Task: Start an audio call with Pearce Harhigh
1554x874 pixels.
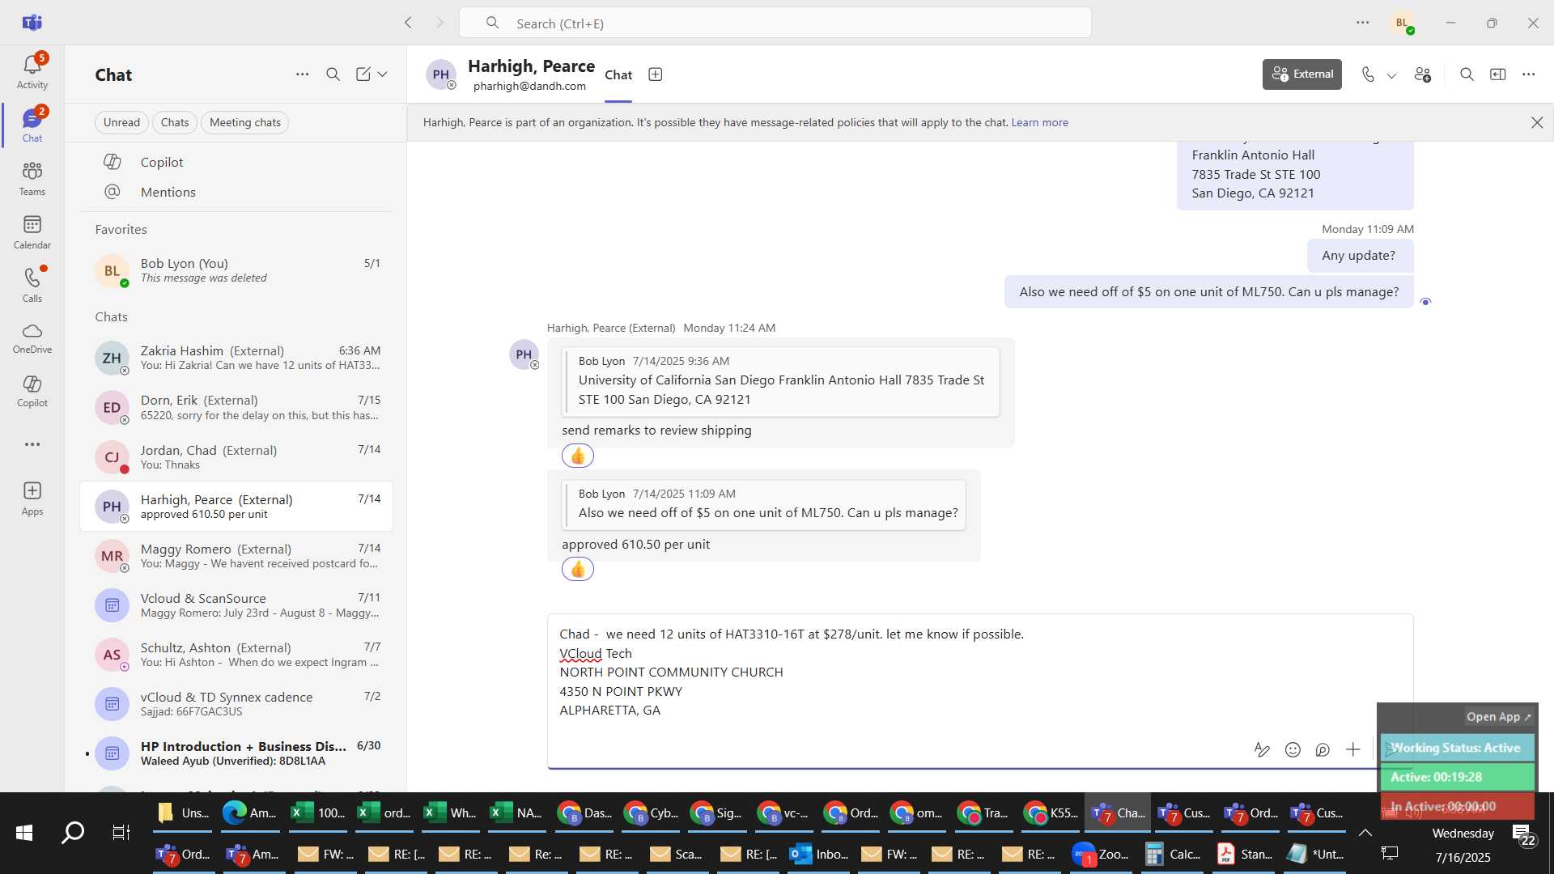Action: pos(1368,74)
